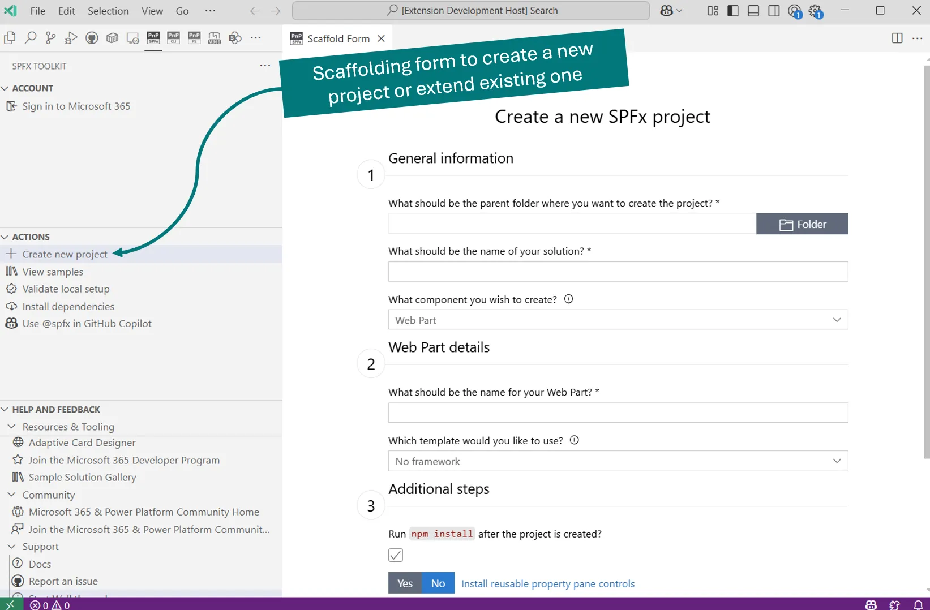
Task: Click Validate local setup action
Action: pyautogui.click(x=66, y=289)
